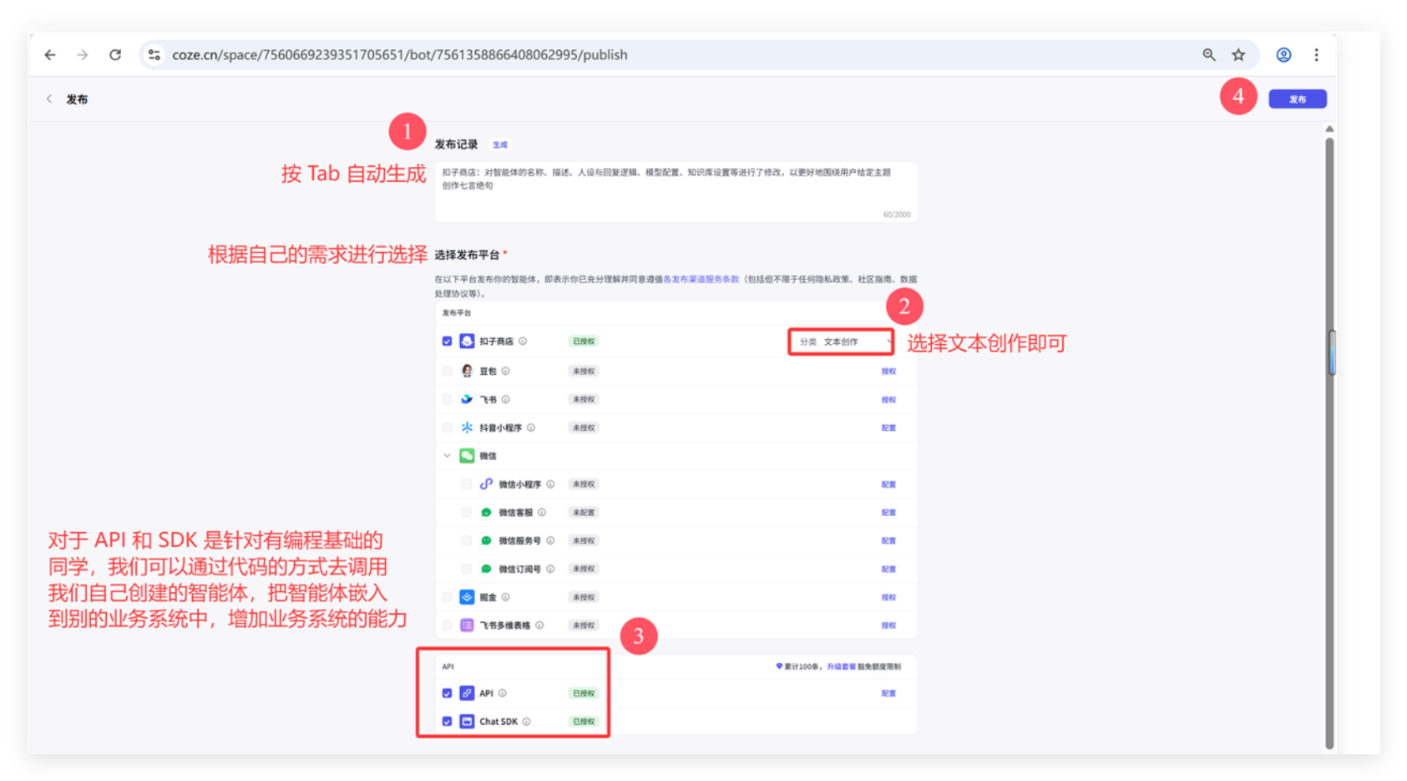
Task: Click the info icon beside Chat SDK
Action: point(526,722)
